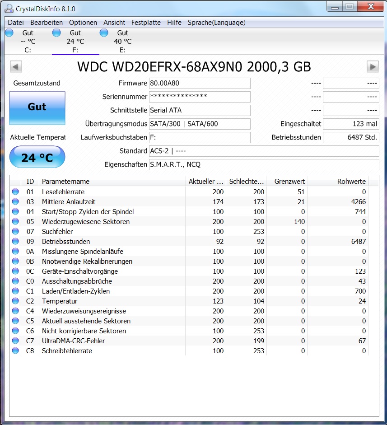Click the Laufwerksbuchstaben field showing F:
The image size is (387, 425).
[200, 137]
